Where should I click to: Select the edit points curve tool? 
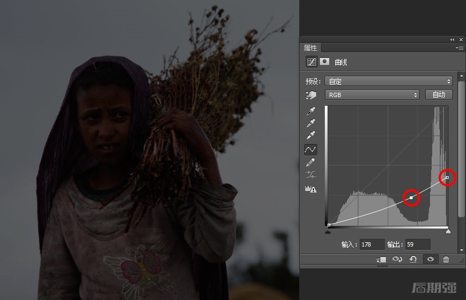pos(311,149)
